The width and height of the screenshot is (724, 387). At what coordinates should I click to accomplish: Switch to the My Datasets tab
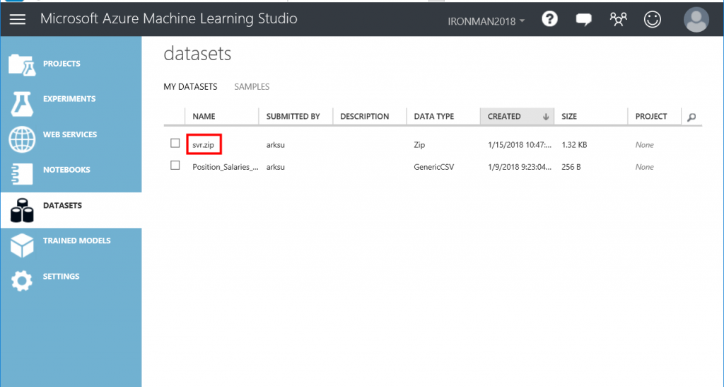[x=190, y=87]
